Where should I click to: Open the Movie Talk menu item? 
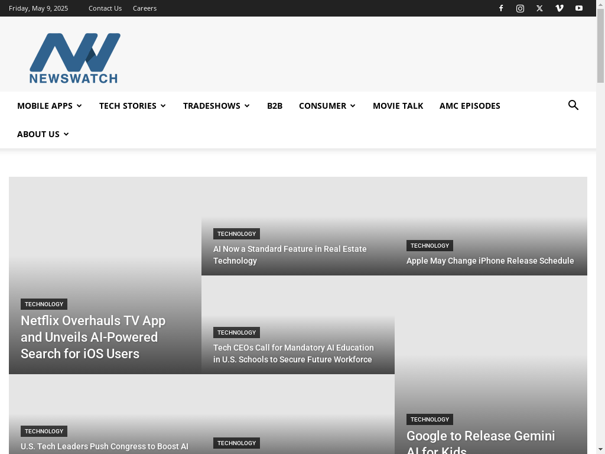(398, 106)
